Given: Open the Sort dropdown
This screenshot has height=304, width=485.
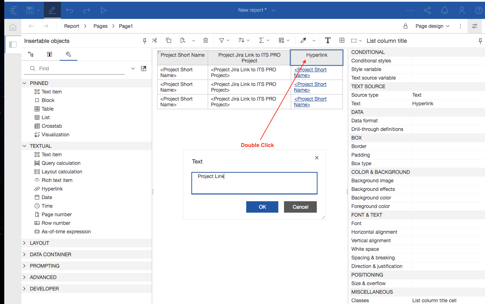Looking at the screenshot, I should click(x=244, y=41).
